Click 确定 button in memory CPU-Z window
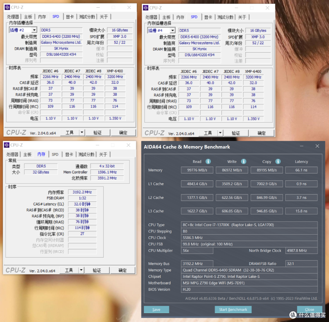Screen dimensions: 329x322 point(122,270)
